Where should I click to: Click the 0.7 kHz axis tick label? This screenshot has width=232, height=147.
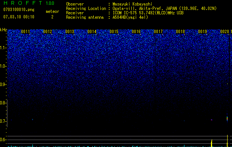coord(3,121)
